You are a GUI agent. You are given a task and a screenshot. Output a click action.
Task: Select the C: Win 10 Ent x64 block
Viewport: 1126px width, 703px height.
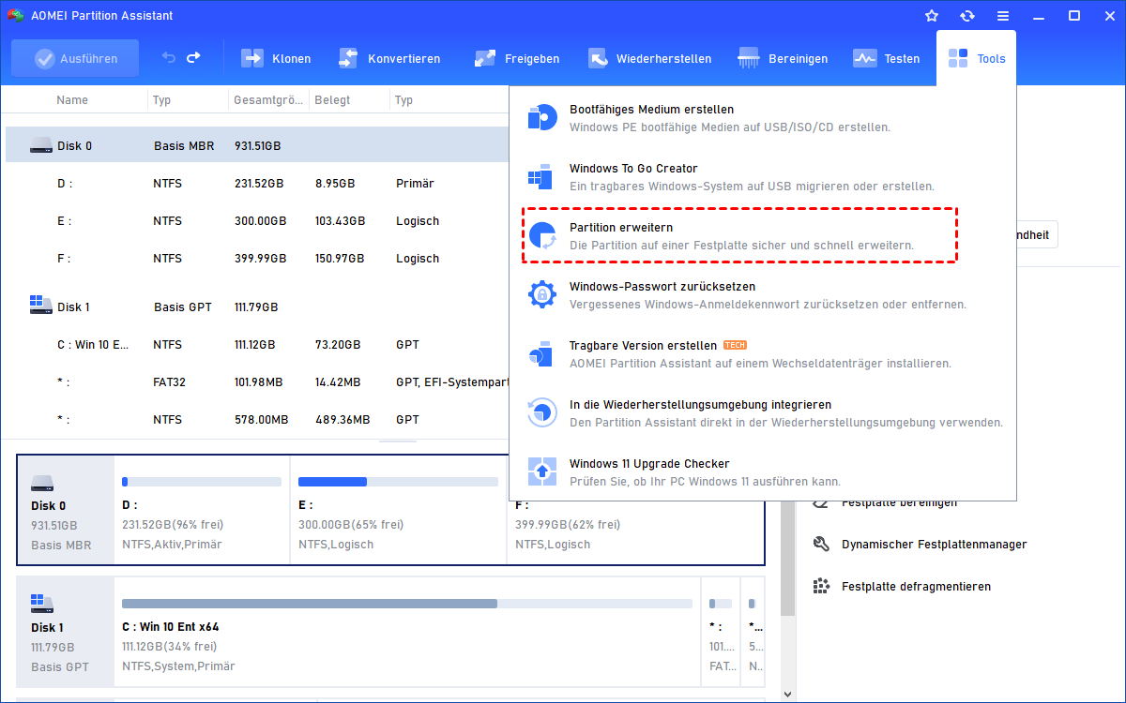click(x=407, y=631)
